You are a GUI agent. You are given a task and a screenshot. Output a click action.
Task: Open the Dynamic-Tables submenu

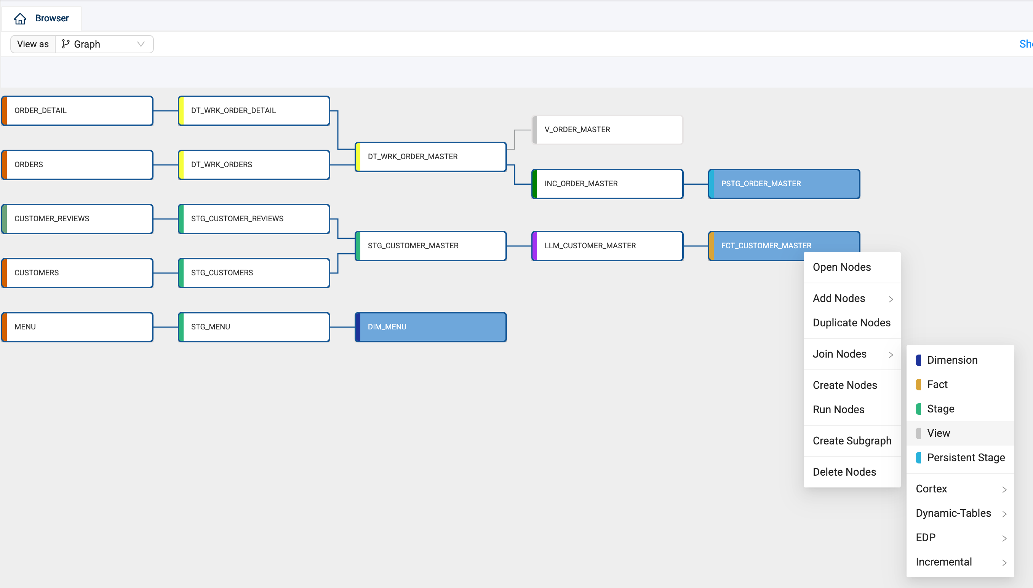(960, 513)
